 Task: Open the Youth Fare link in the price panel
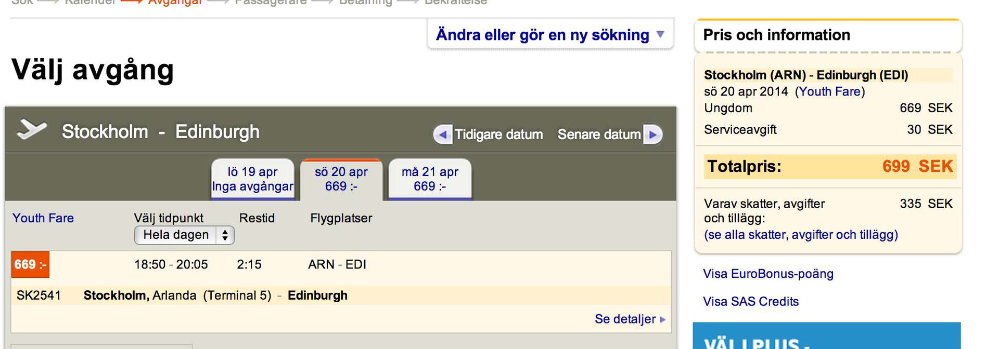pyautogui.click(x=829, y=91)
